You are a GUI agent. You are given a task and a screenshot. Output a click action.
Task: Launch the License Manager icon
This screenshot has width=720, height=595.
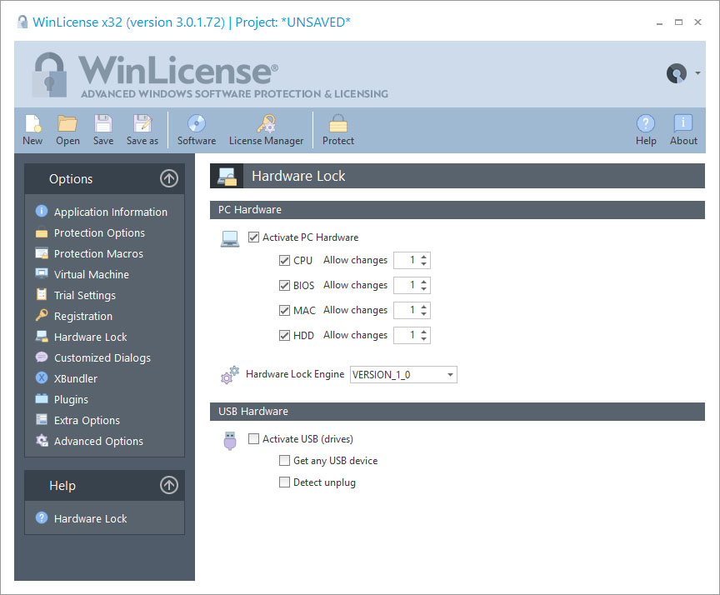(267, 123)
